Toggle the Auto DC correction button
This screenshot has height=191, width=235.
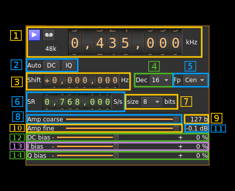[51, 66]
